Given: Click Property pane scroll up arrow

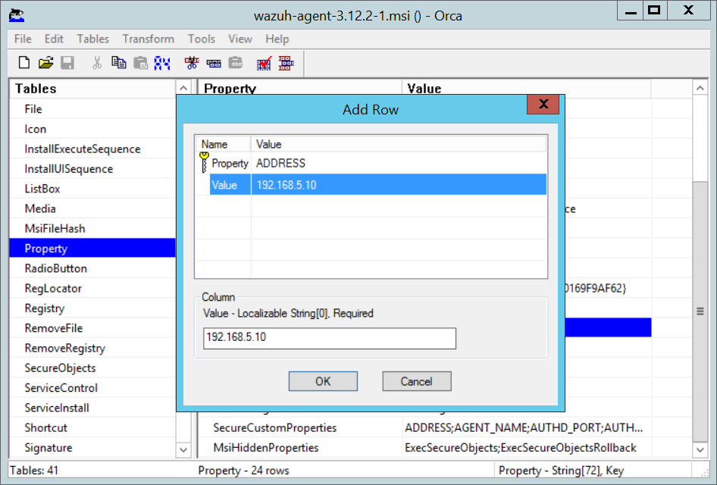Looking at the screenshot, I should (x=700, y=88).
